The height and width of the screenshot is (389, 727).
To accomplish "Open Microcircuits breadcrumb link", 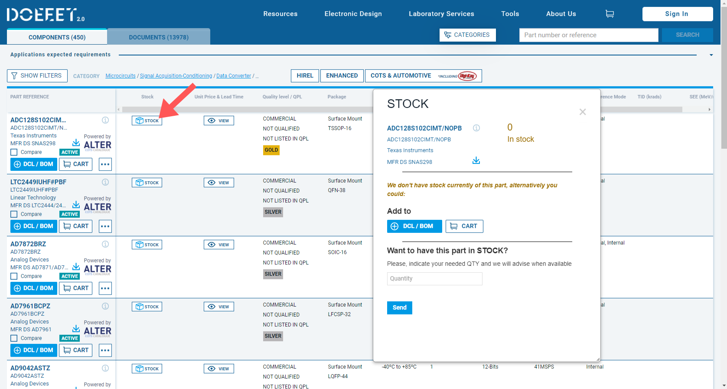I will coord(121,76).
